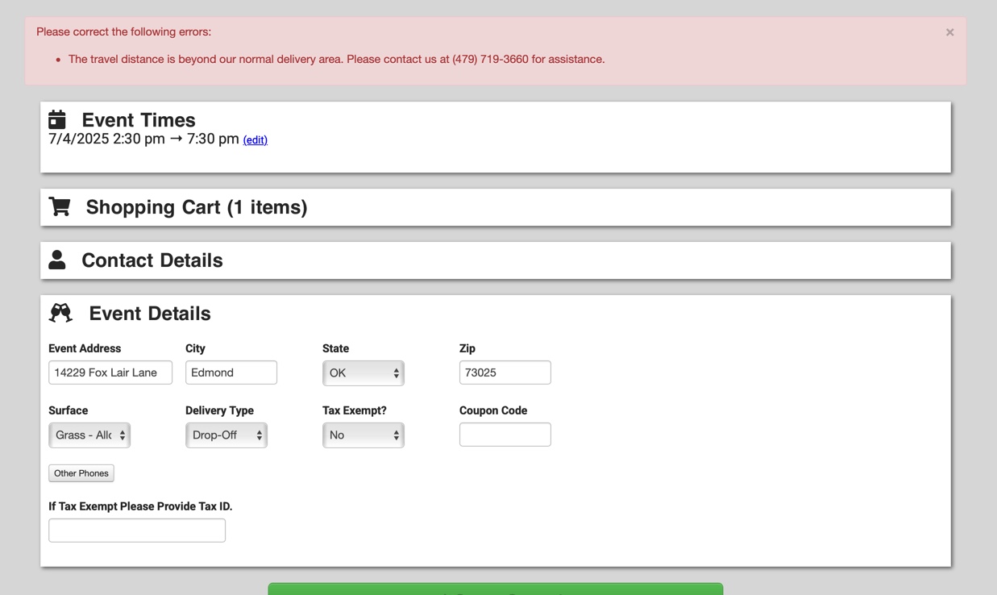Viewport: 997px width, 595px height.
Task: Click the edit link for event times
Action: tap(255, 140)
